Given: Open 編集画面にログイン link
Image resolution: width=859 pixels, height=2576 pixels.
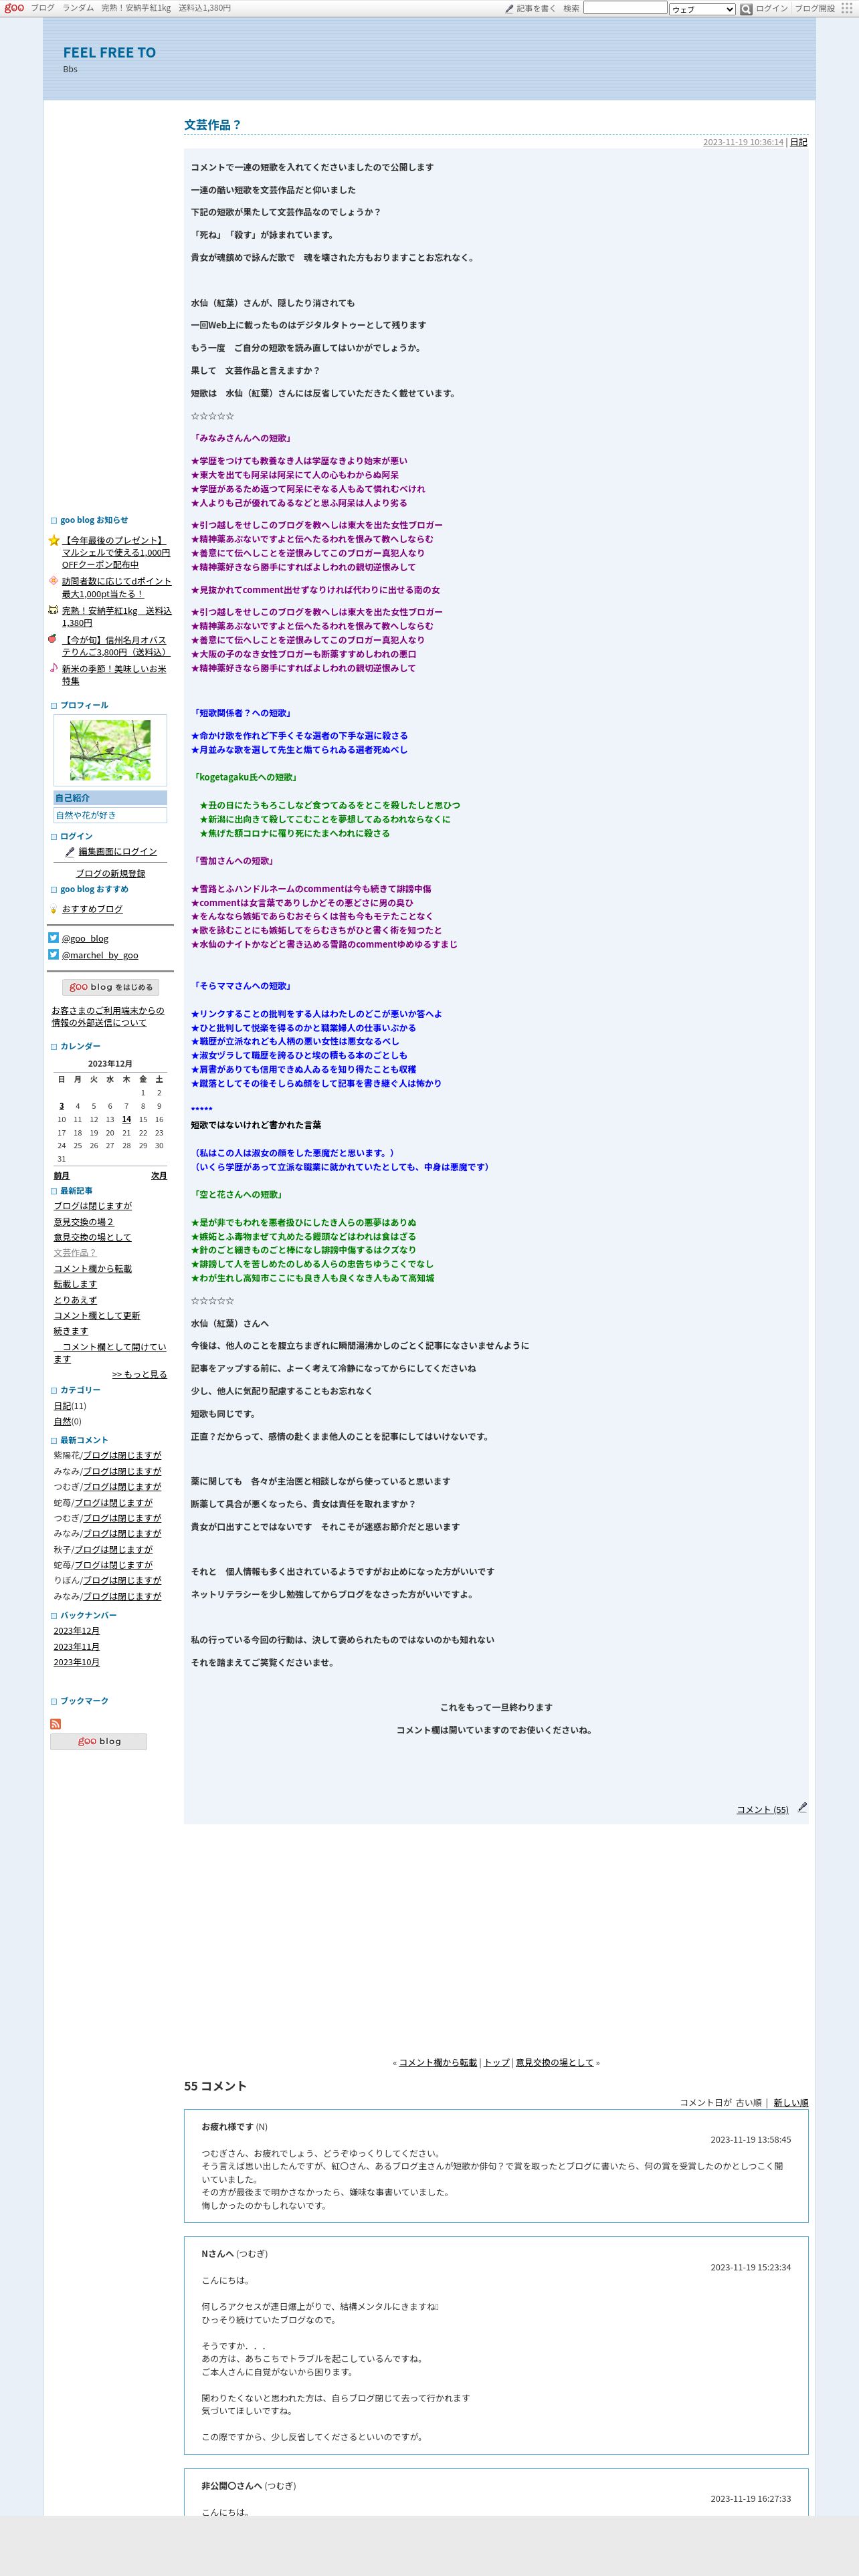Looking at the screenshot, I should pyautogui.click(x=118, y=852).
